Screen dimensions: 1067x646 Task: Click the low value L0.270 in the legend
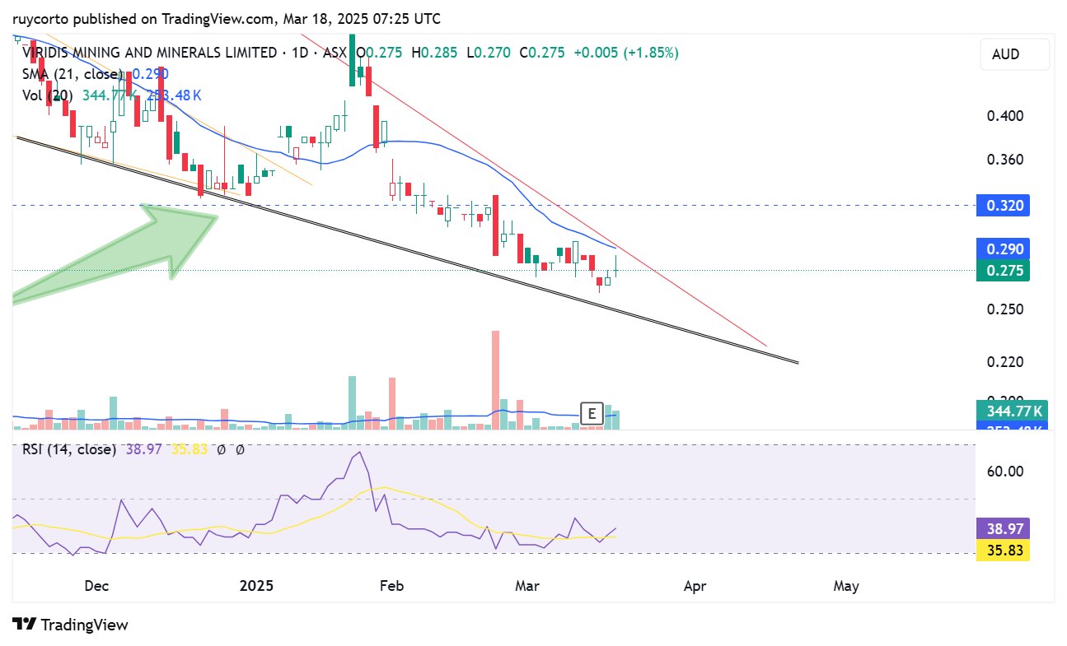pos(487,53)
